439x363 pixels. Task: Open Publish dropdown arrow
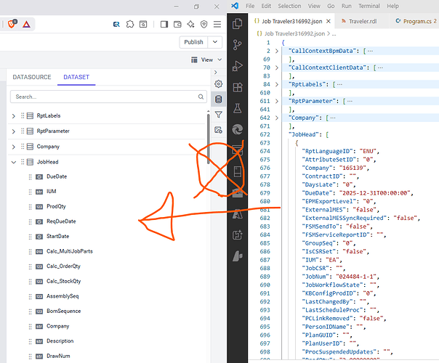215,42
